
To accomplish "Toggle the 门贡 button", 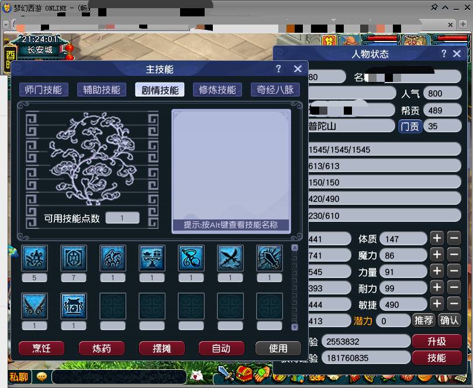I will (410, 126).
